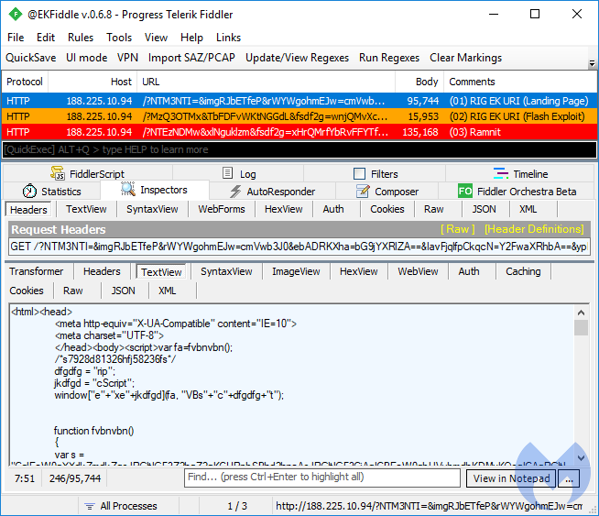Click the AutoResponder lightning icon
The height and width of the screenshot is (516, 599).
[234, 192]
